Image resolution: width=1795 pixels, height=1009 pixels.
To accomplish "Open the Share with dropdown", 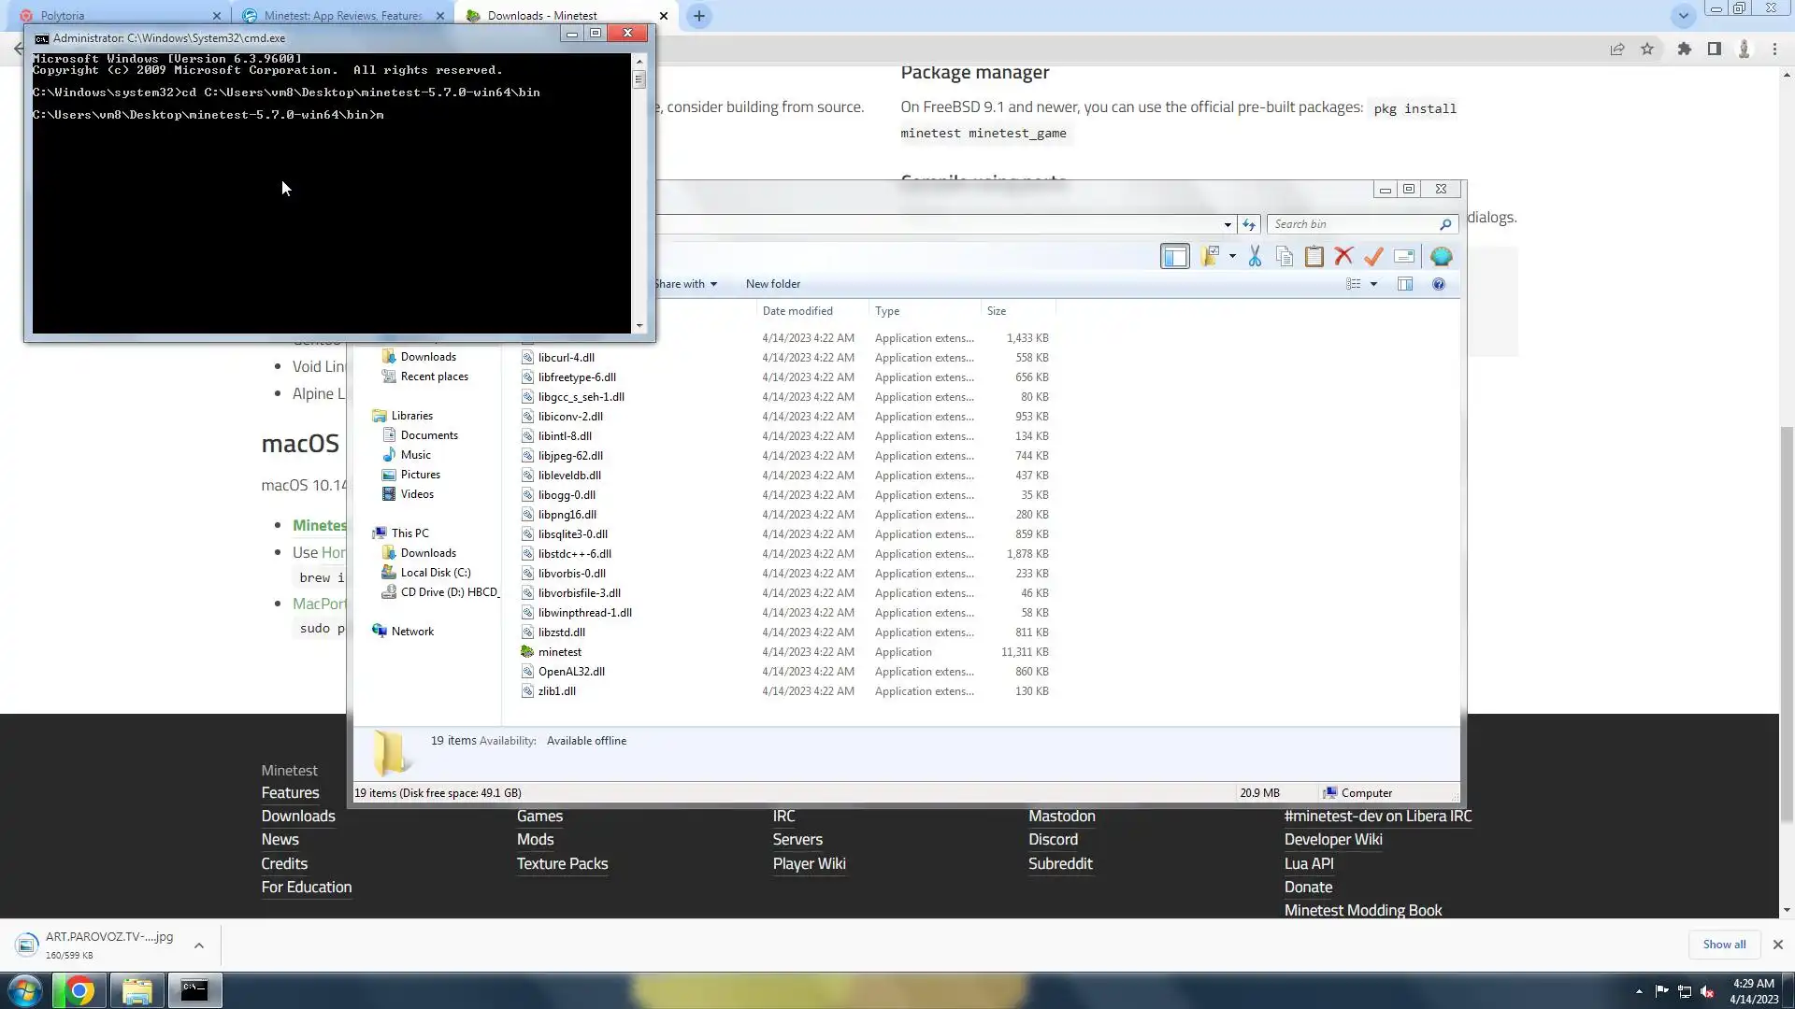I will pos(685,284).
